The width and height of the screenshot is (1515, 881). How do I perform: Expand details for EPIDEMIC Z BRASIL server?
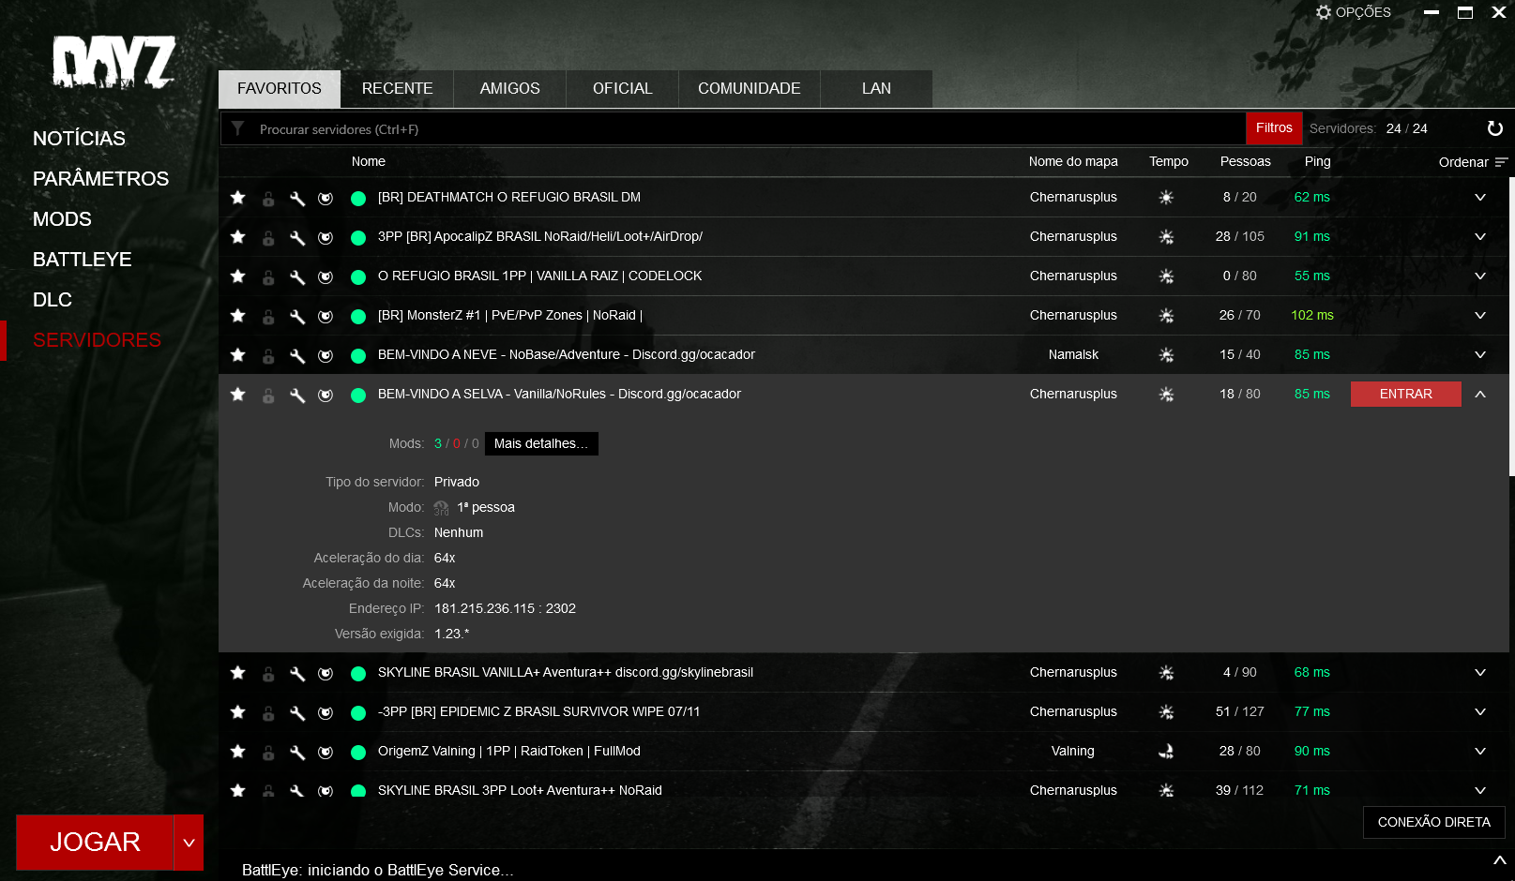point(1480,712)
